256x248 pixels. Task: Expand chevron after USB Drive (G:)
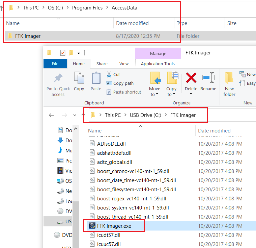pos(166,115)
